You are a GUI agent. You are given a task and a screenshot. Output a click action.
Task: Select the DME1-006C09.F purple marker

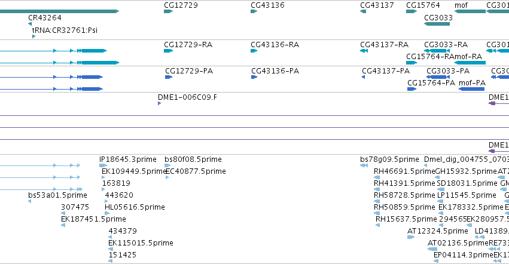[x=159, y=103]
